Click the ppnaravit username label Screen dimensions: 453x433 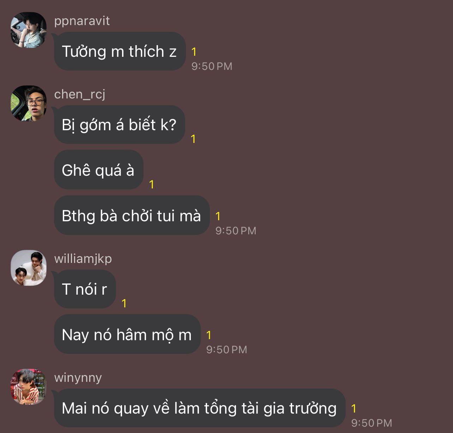[82, 21]
